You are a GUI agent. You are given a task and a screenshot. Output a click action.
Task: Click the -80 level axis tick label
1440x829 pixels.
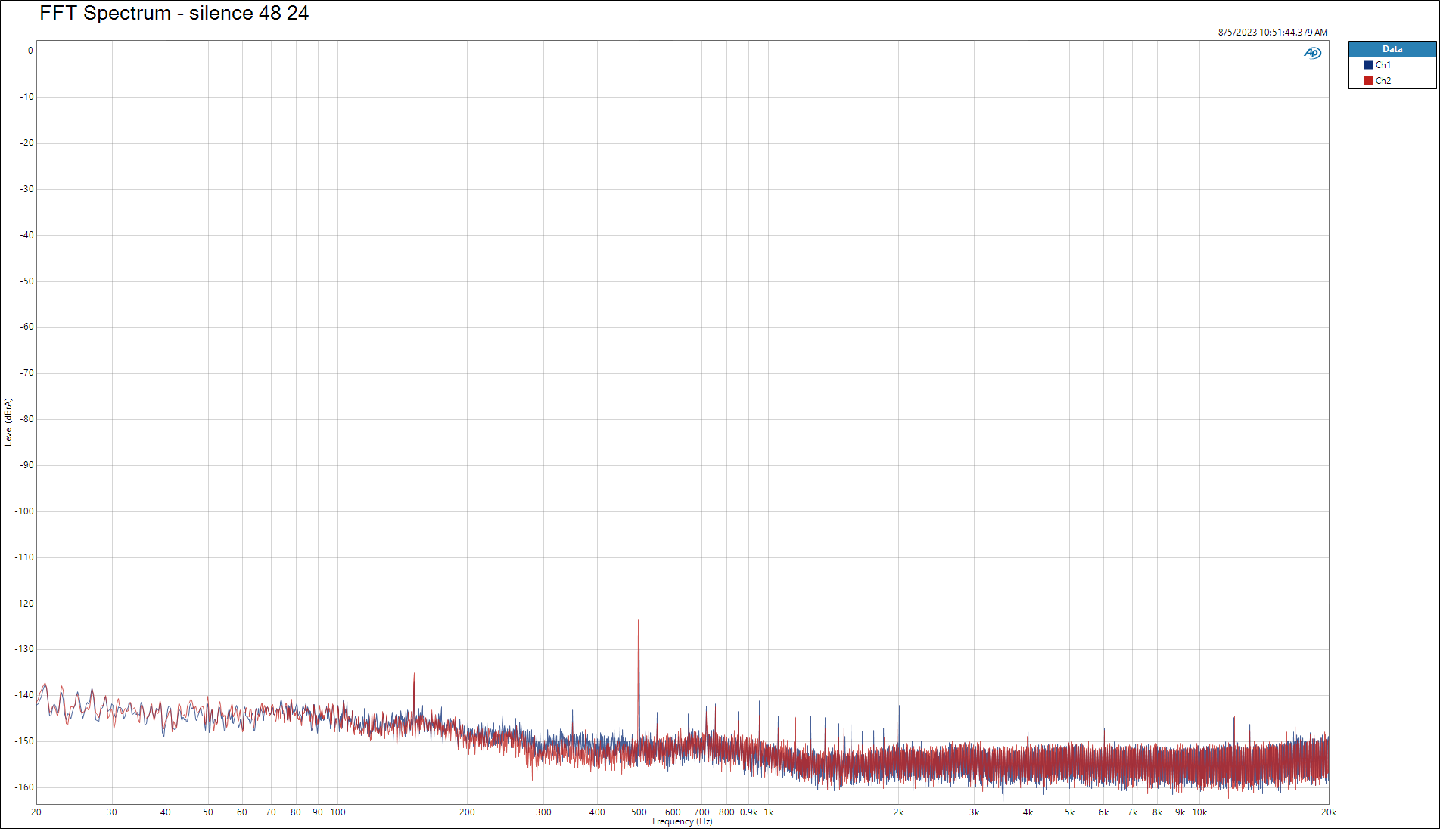click(x=26, y=419)
